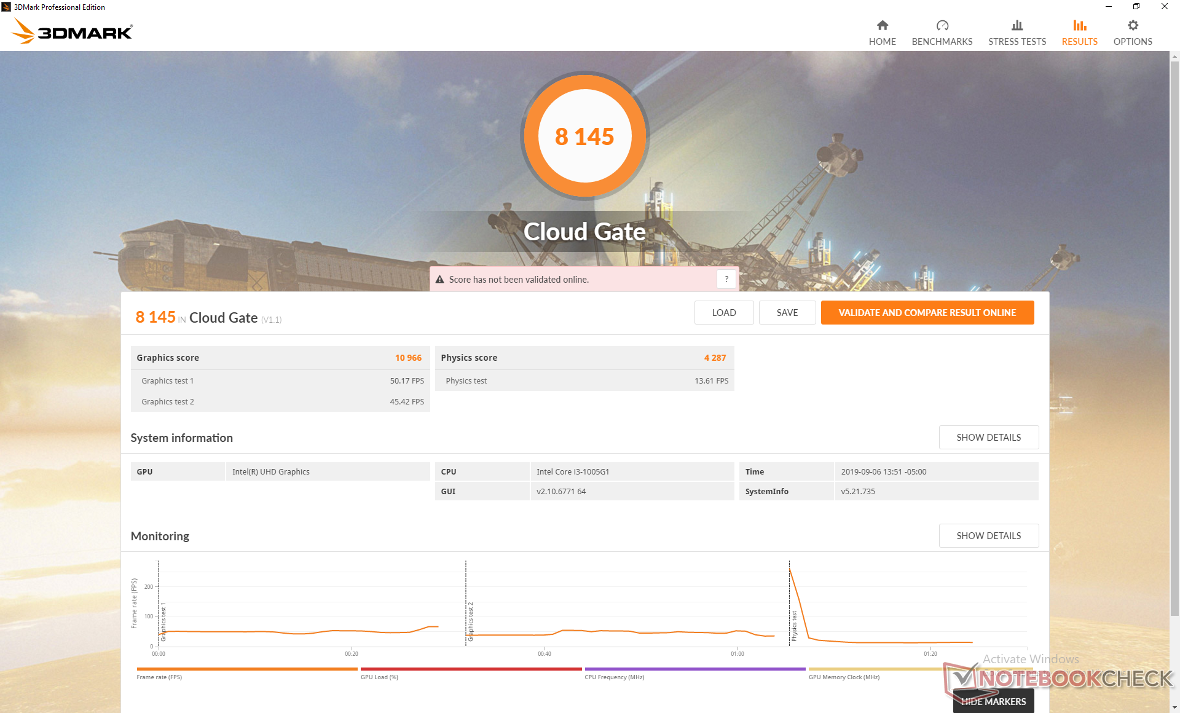Click the SAVE button

787,313
